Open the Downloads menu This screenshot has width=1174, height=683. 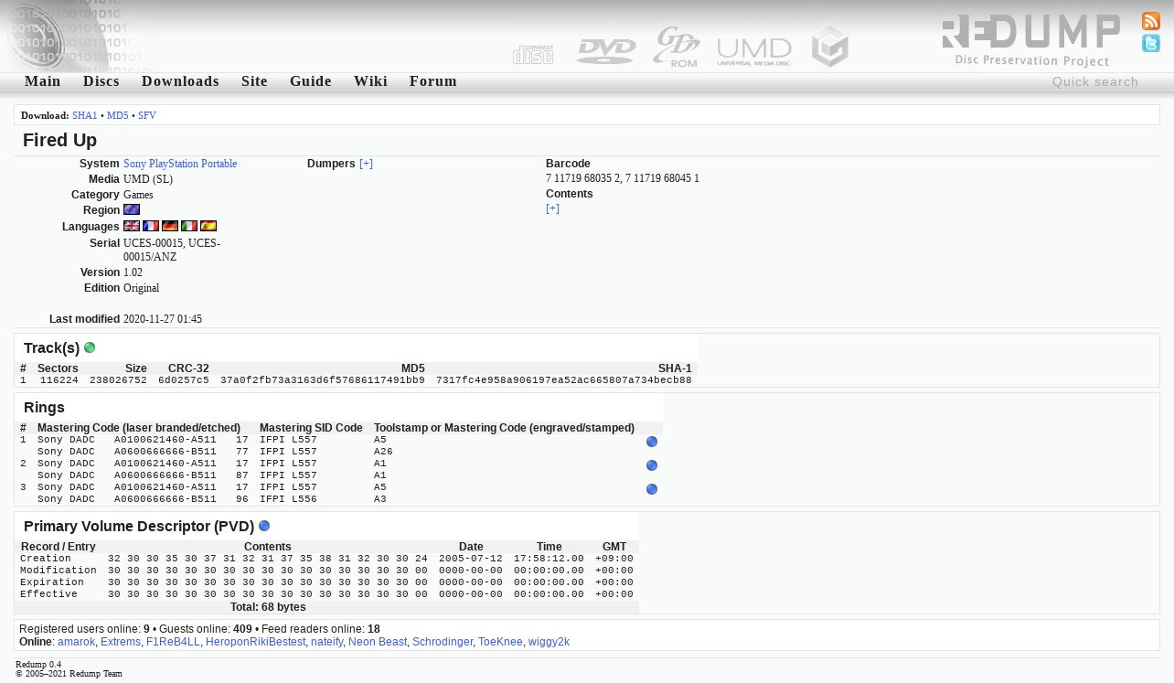[180, 81]
